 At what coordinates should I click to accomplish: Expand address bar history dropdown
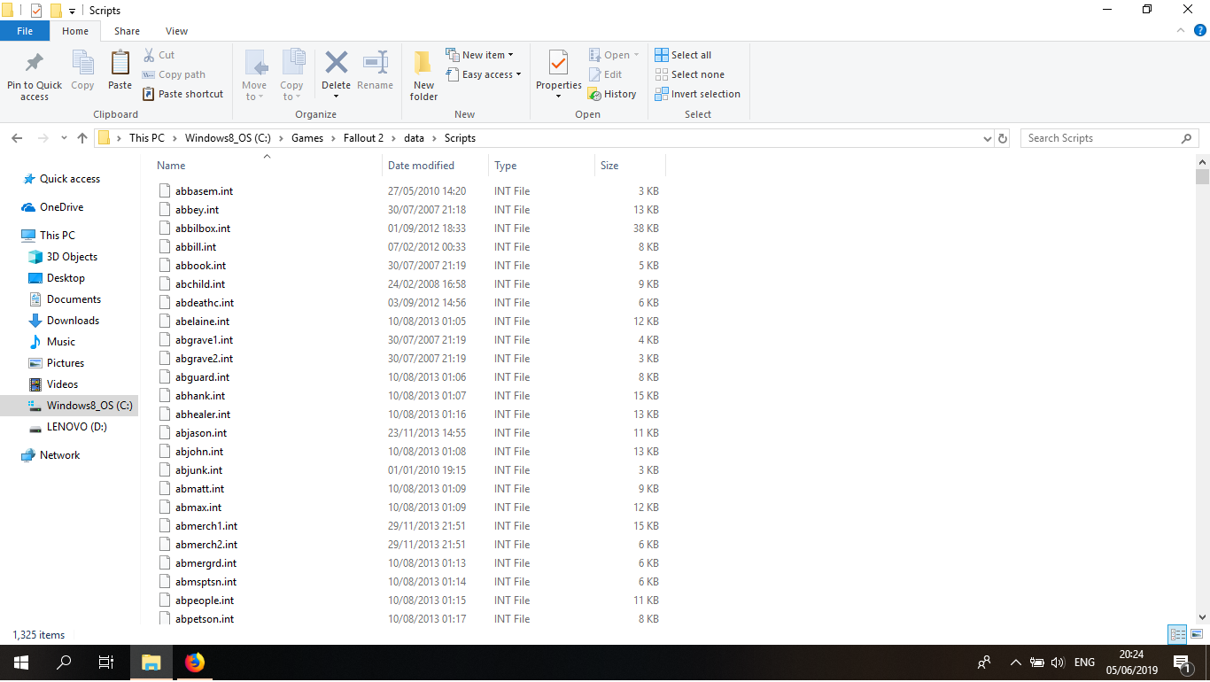point(988,138)
